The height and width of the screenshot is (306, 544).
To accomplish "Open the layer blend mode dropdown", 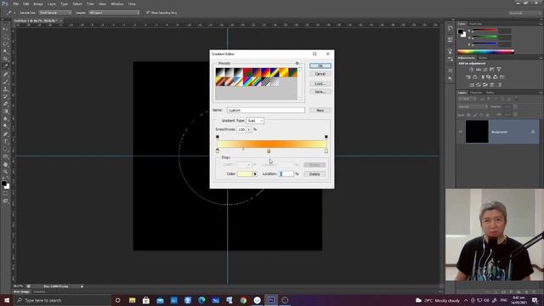I will point(473,106).
